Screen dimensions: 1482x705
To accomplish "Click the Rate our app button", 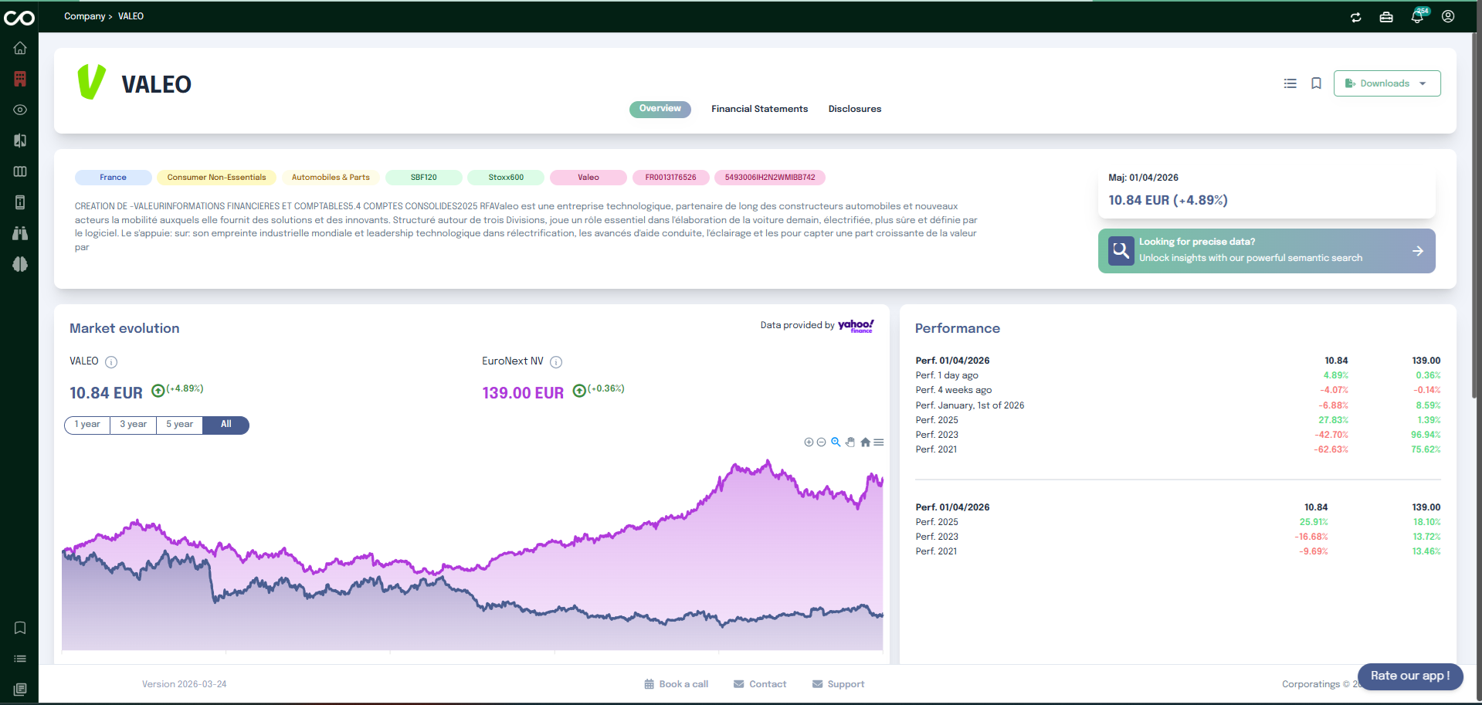I will [x=1409, y=676].
